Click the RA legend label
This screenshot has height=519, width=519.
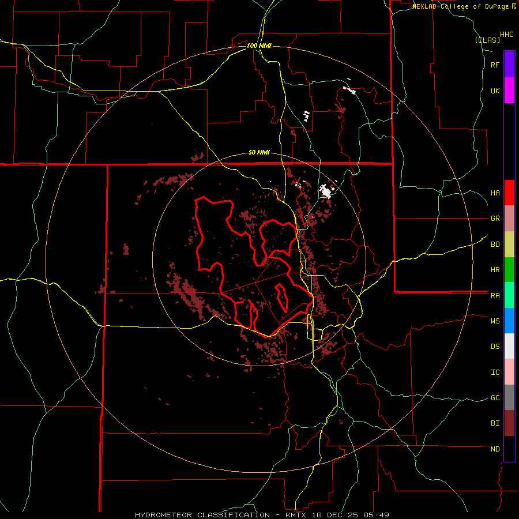pyautogui.click(x=495, y=296)
